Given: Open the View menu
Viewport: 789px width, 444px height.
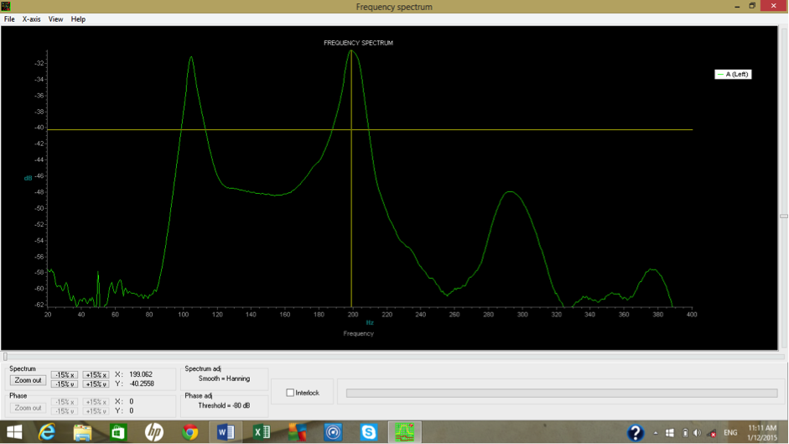Looking at the screenshot, I should click(x=55, y=19).
